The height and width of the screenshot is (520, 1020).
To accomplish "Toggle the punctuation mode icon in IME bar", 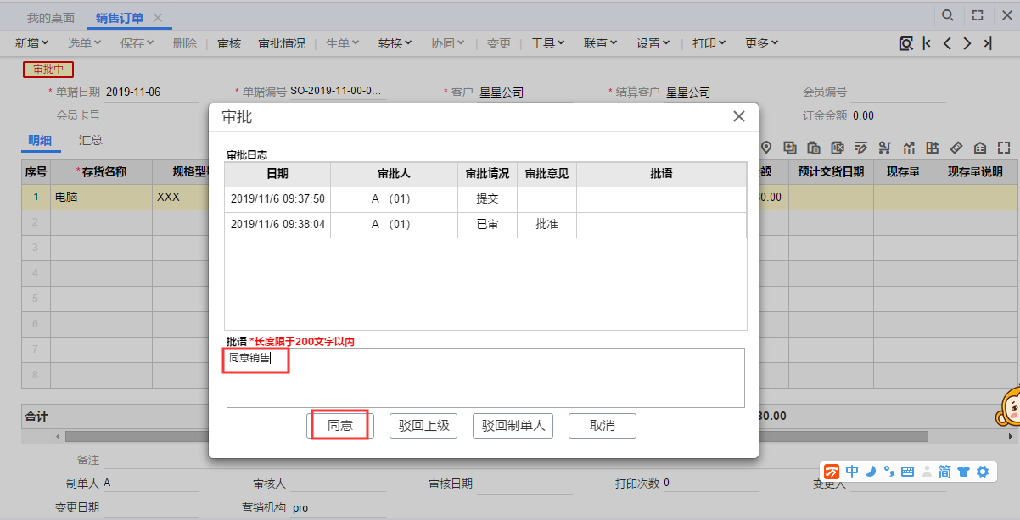I will click(x=888, y=472).
